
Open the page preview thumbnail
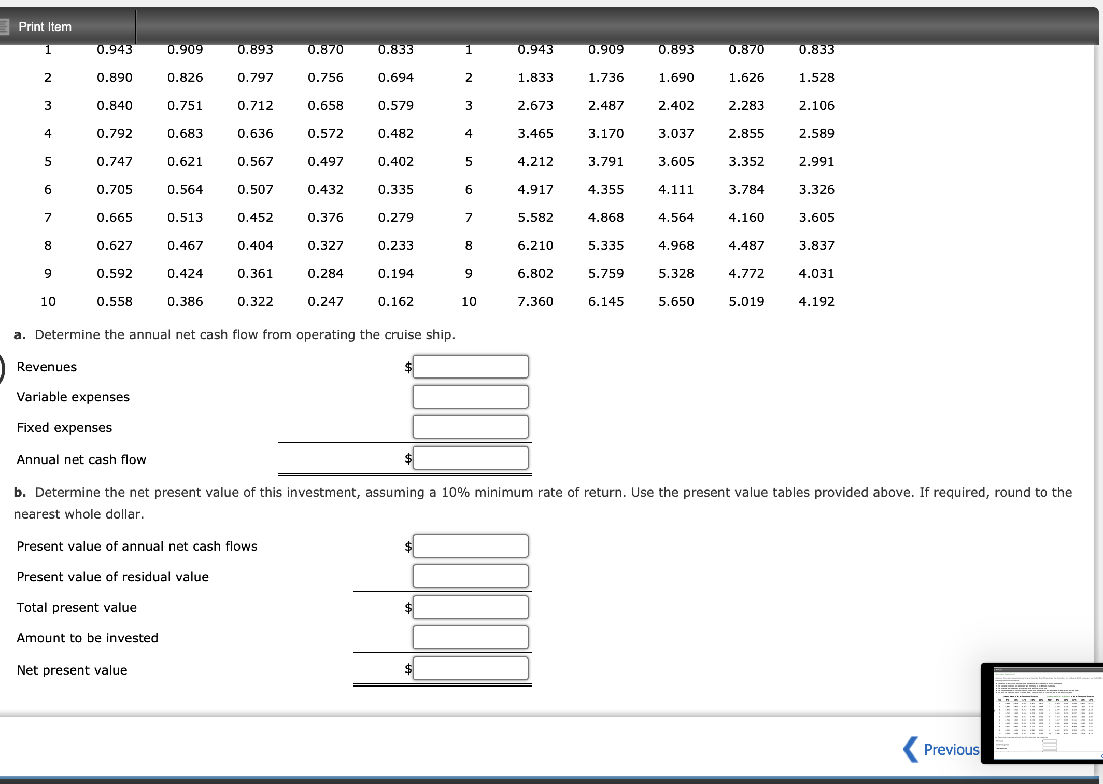(1042, 713)
